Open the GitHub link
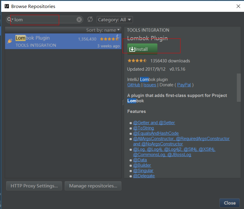Screen dimensions: 244x209 [134, 85]
